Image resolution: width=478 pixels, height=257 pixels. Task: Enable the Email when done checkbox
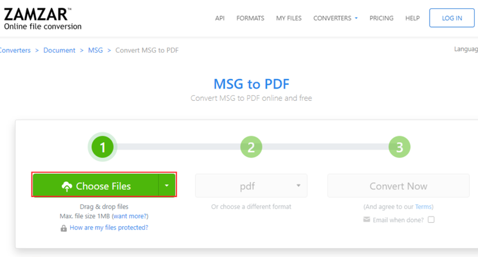coord(431,220)
